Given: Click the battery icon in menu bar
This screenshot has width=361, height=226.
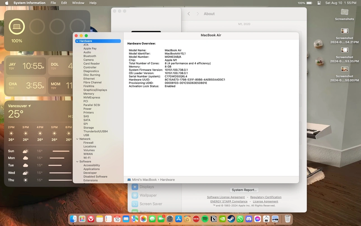Looking at the screenshot, I should click(x=309, y=3).
